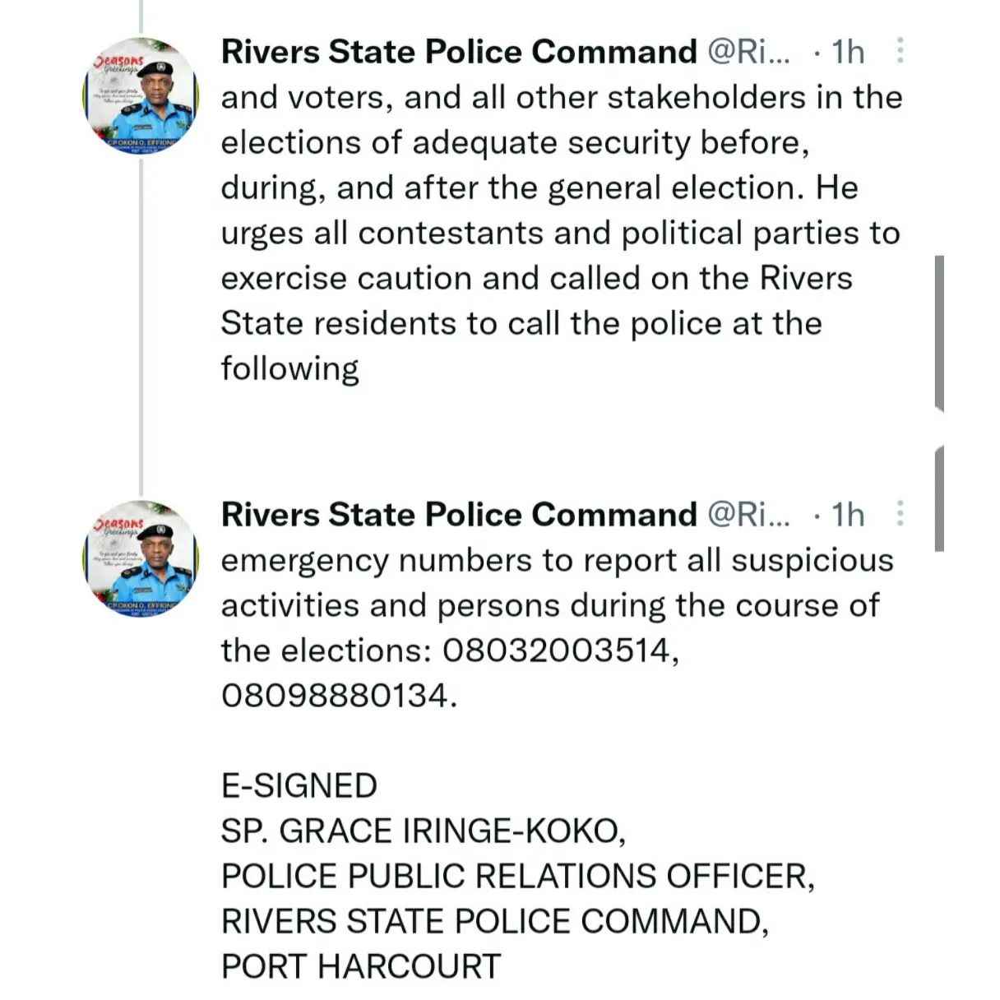Tap the @Ri... handle on the 'and voters' tweet
1000x1000 pixels.
[748, 52]
